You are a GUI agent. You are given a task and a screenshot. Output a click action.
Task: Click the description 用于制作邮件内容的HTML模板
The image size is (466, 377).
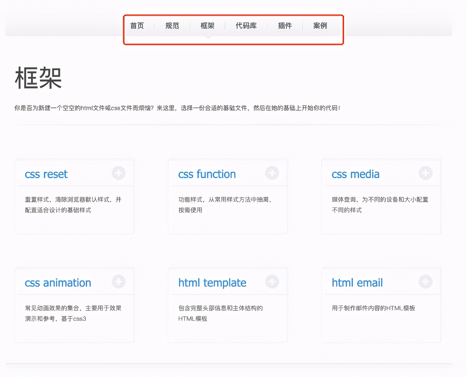tap(373, 308)
